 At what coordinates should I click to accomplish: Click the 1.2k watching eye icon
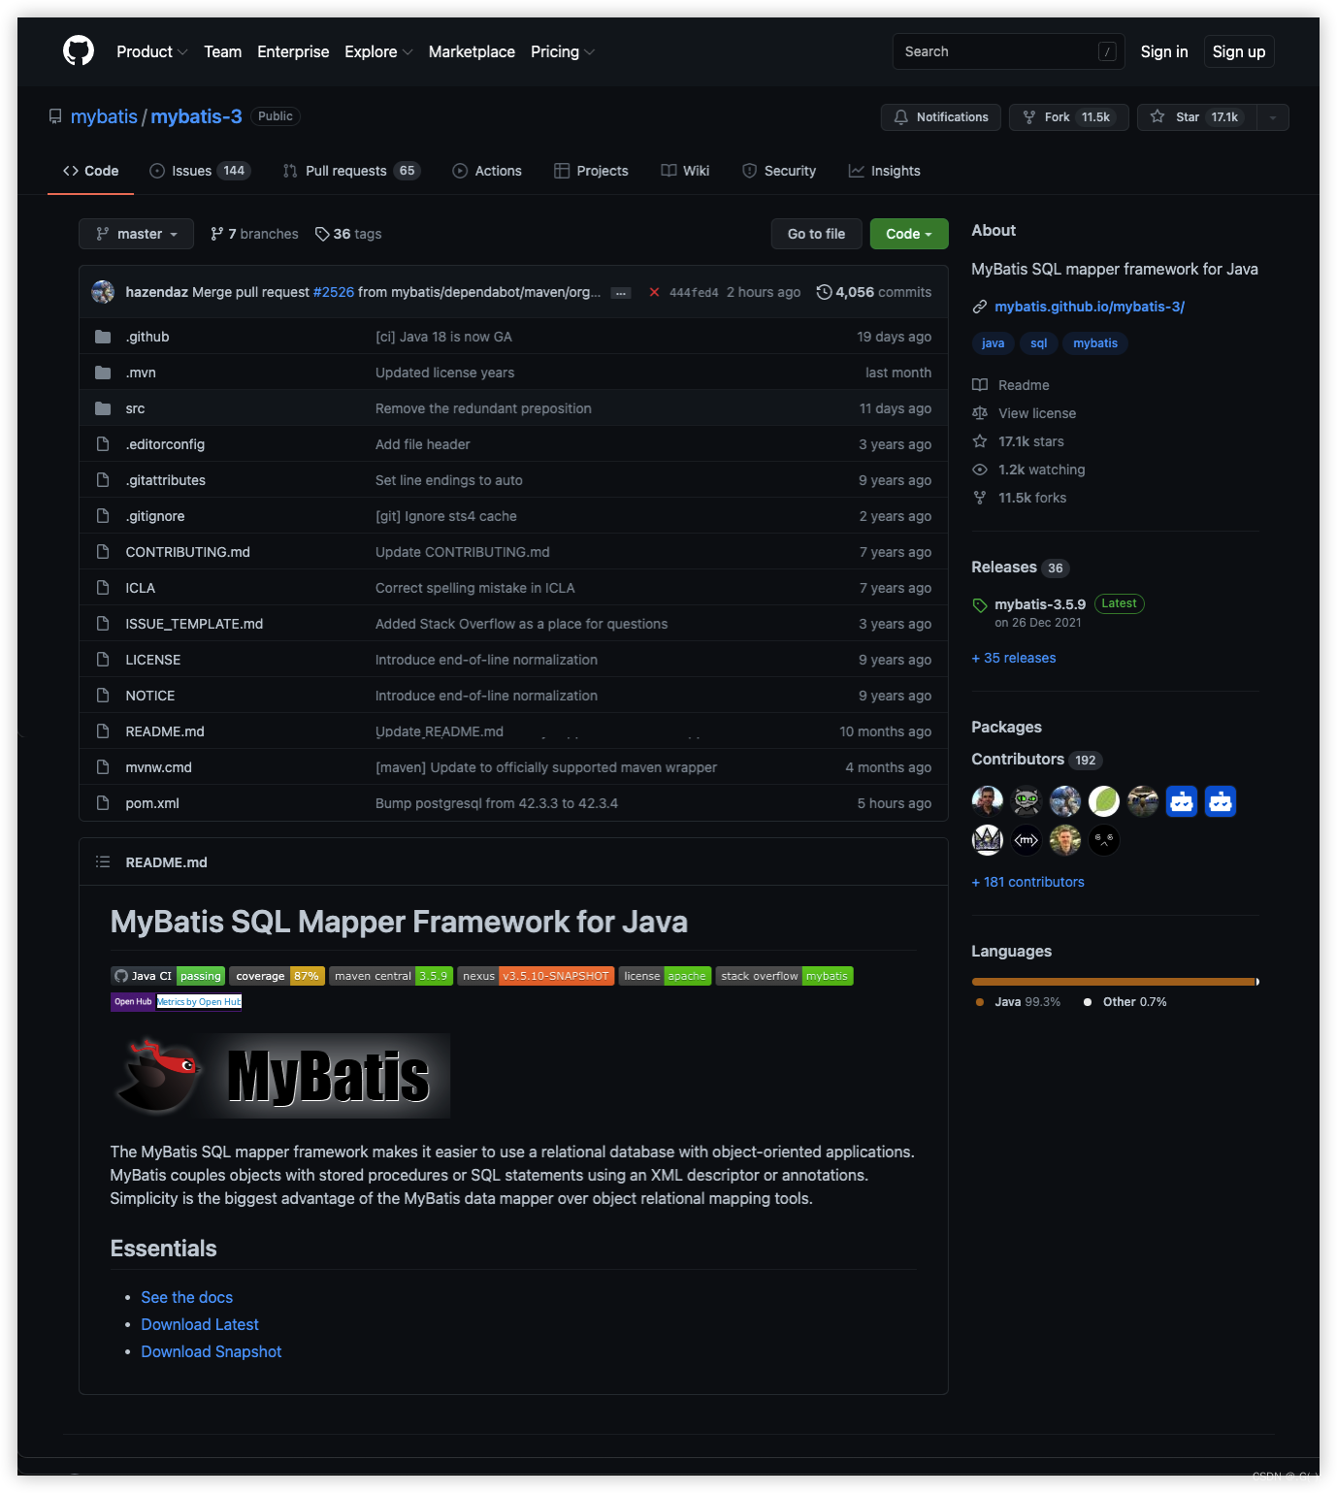tap(980, 470)
